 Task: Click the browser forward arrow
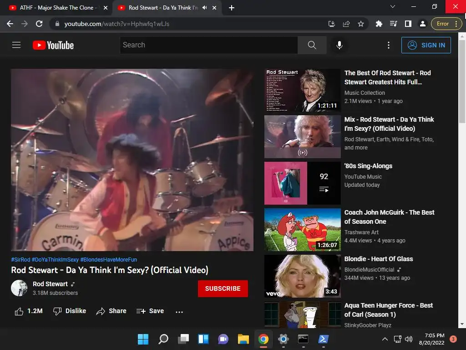click(x=25, y=24)
